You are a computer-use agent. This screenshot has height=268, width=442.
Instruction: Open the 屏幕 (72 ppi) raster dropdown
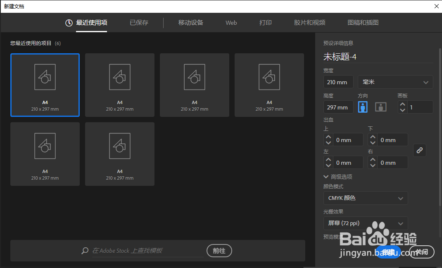[366, 223]
